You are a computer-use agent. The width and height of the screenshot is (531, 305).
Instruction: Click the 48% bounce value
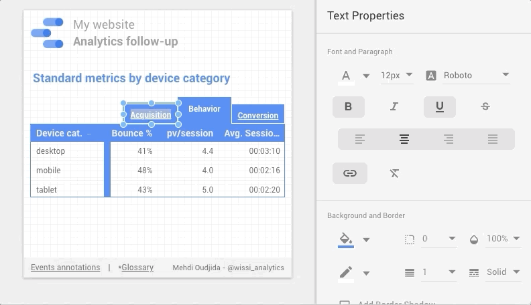click(x=145, y=171)
